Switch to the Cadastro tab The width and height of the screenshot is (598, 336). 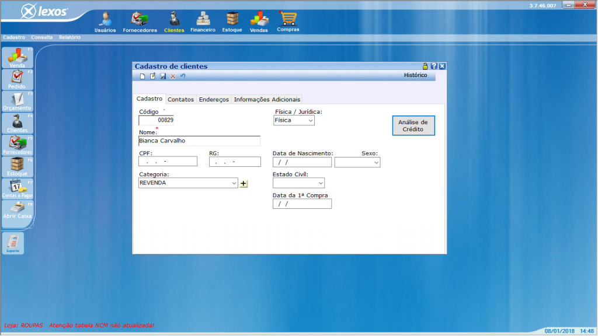click(x=149, y=99)
